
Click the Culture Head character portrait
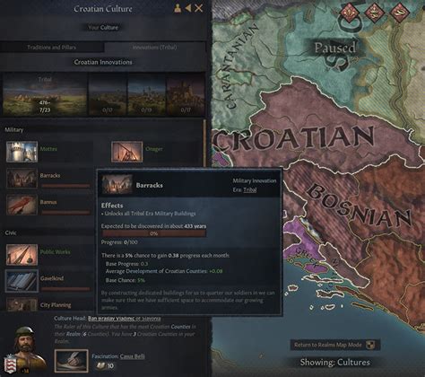point(25,348)
